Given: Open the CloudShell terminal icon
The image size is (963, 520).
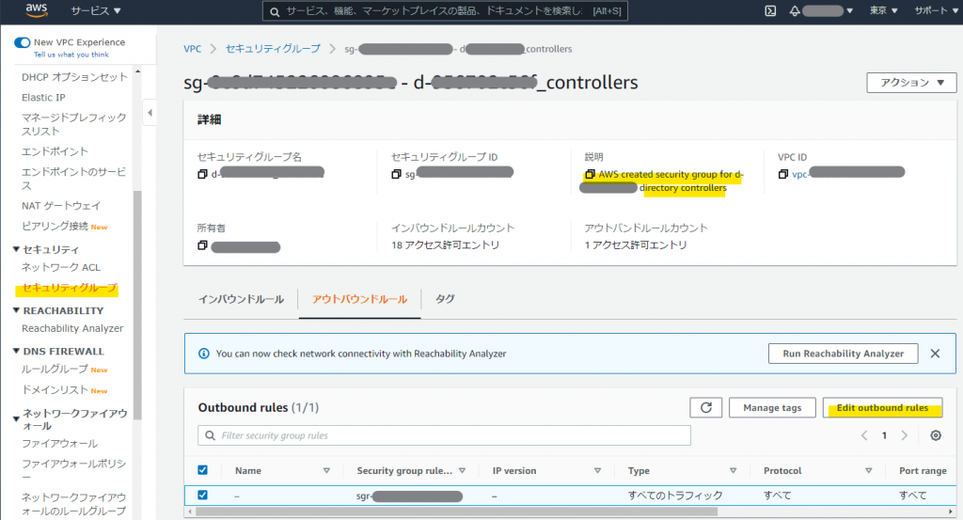Looking at the screenshot, I should coord(769,11).
